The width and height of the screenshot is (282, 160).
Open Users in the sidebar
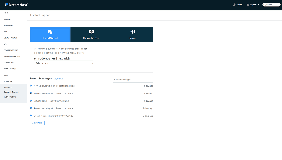click(x=6, y=75)
